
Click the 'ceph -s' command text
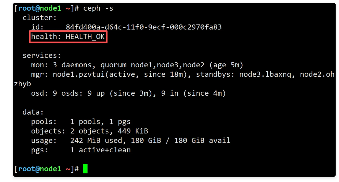98,8
